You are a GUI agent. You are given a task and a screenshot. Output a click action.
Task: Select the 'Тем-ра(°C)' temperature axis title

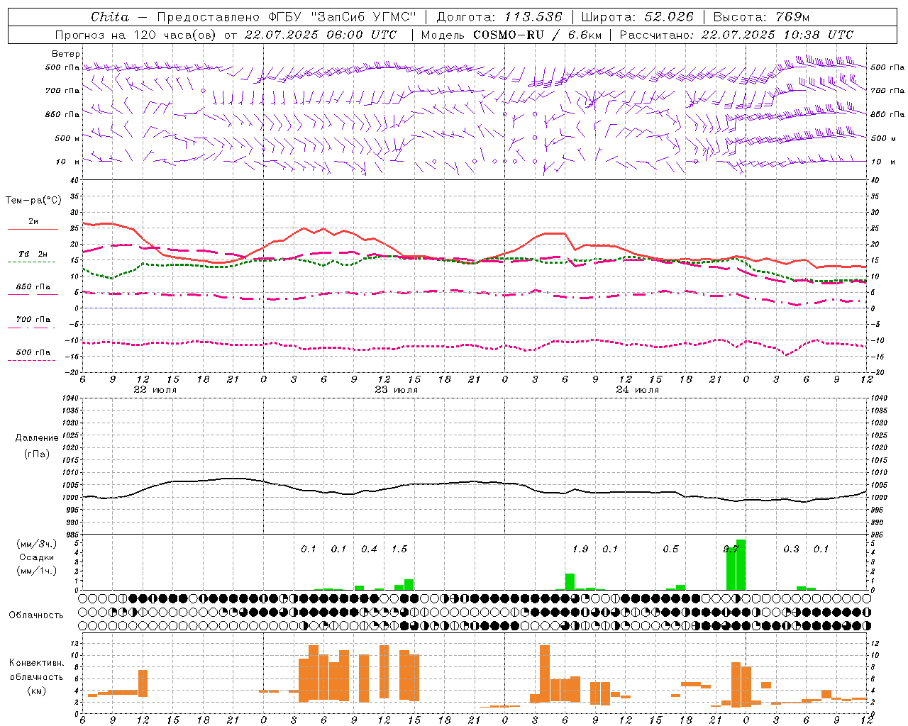[33, 201]
